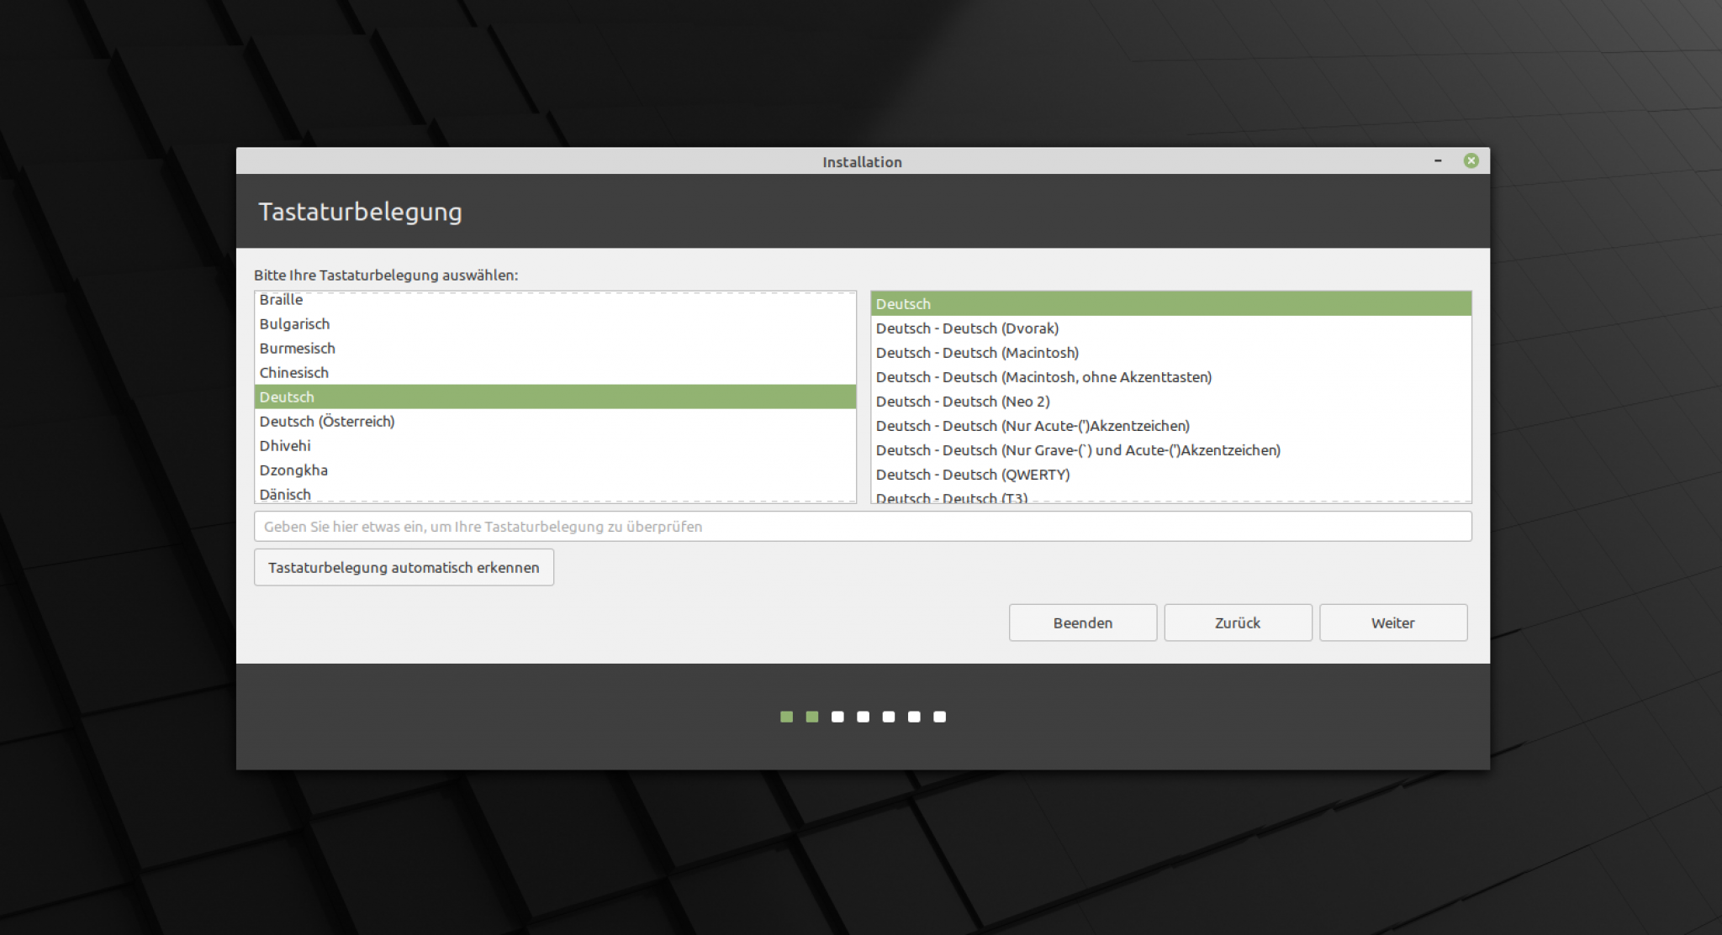Select Deutsch in the left list
The width and height of the screenshot is (1722, 935).
(555, 397)
